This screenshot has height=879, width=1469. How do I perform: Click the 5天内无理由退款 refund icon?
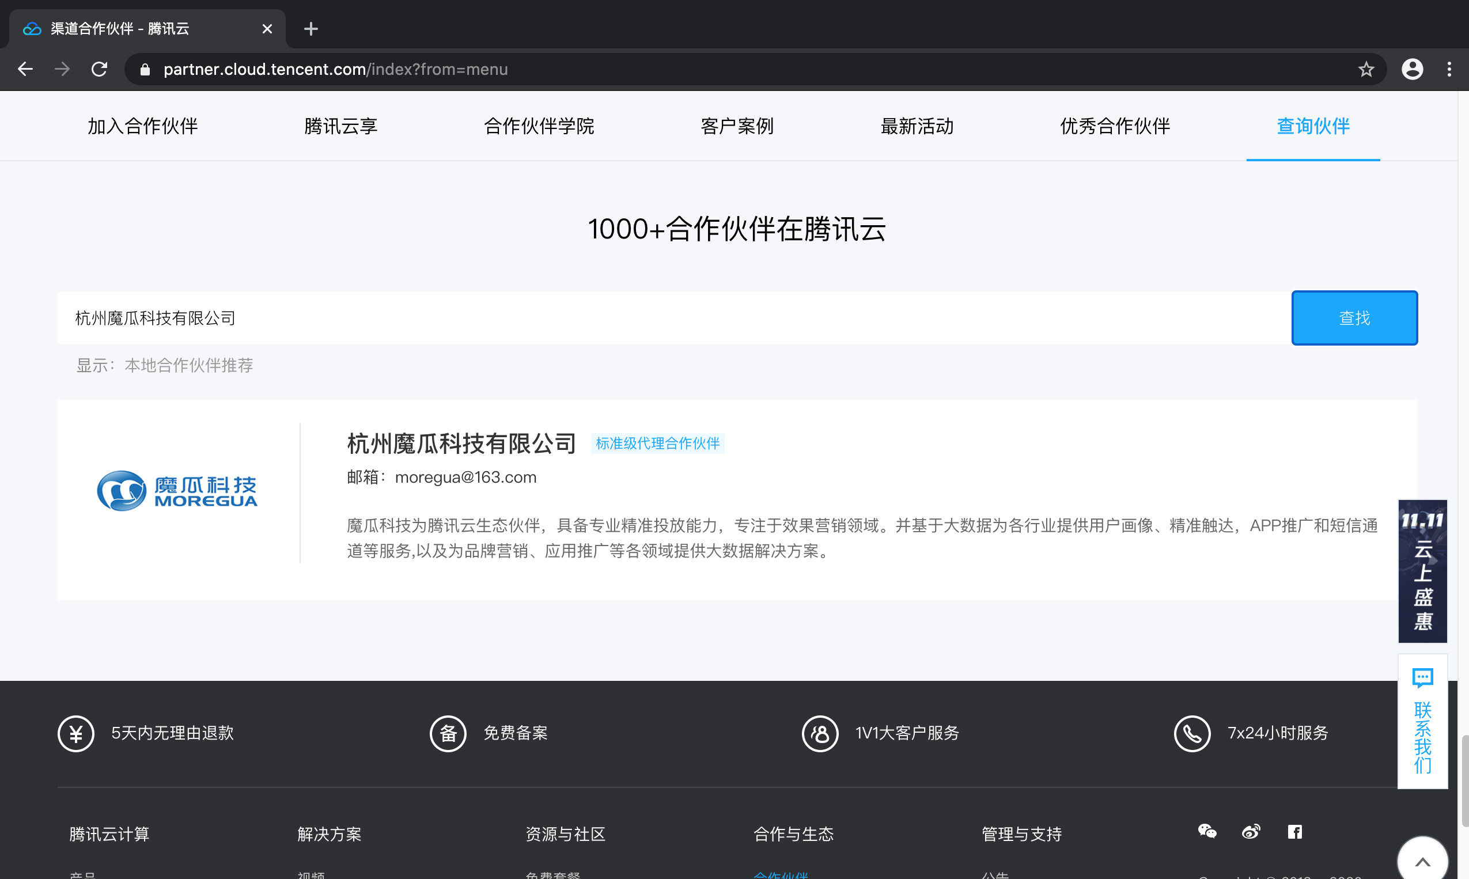(76, 733)
